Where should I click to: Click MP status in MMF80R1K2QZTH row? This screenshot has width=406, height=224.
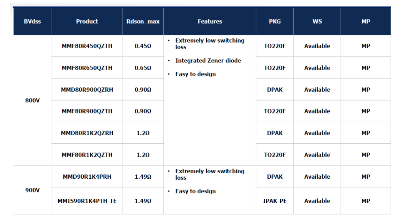pyautogui.click(x=365, y=155)
